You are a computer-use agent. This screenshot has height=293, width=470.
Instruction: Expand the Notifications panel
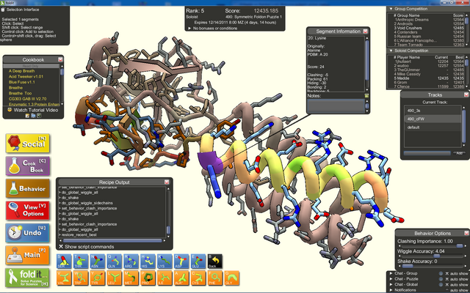391,290
